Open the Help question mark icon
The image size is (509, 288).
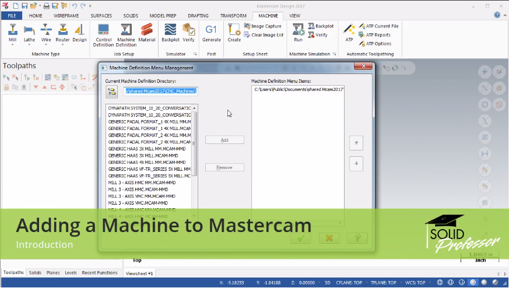pos(497,15)
